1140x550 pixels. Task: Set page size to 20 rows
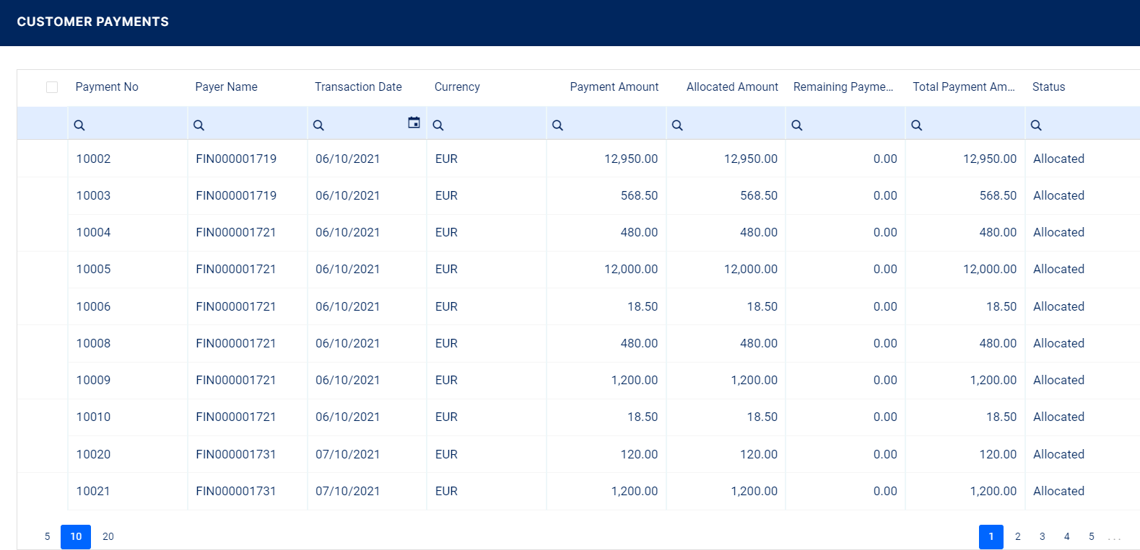click(x=108, y=536)
